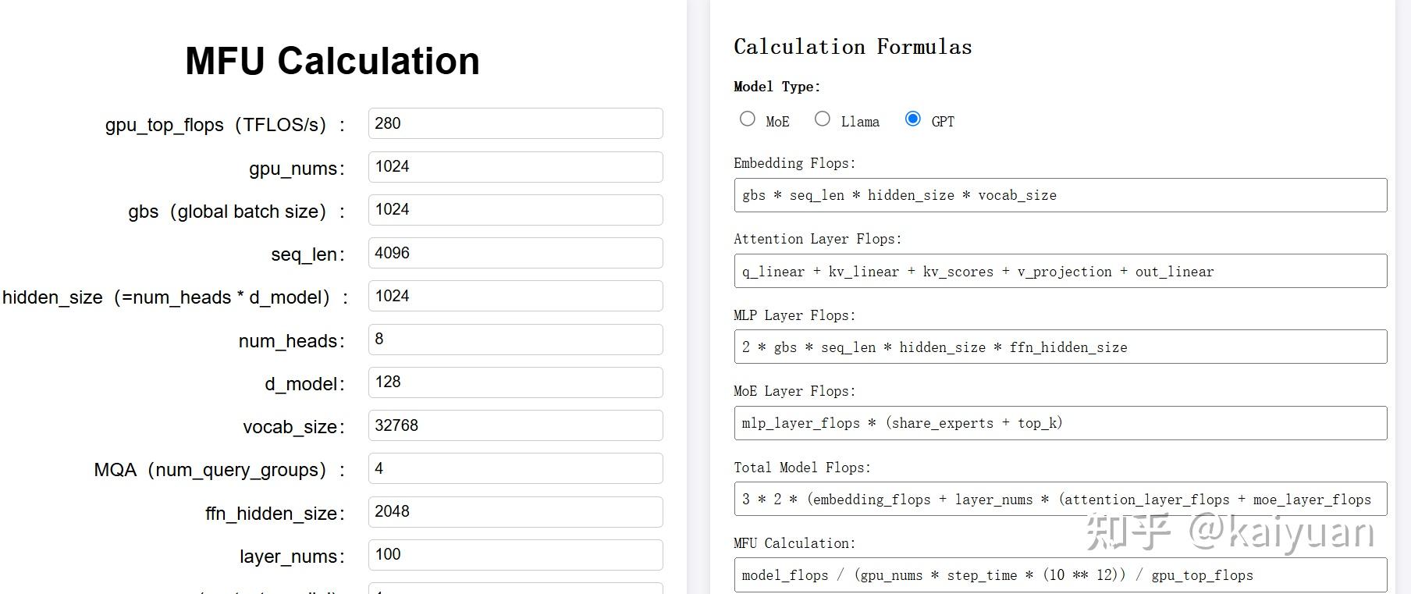This screenshot has height=594, width=1411.
Task: Click the global batch size field
Action: click(x=515, y=210)
